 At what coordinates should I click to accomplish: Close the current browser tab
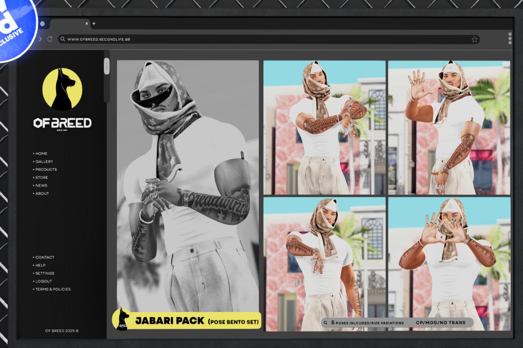click(x=86, y=23)
